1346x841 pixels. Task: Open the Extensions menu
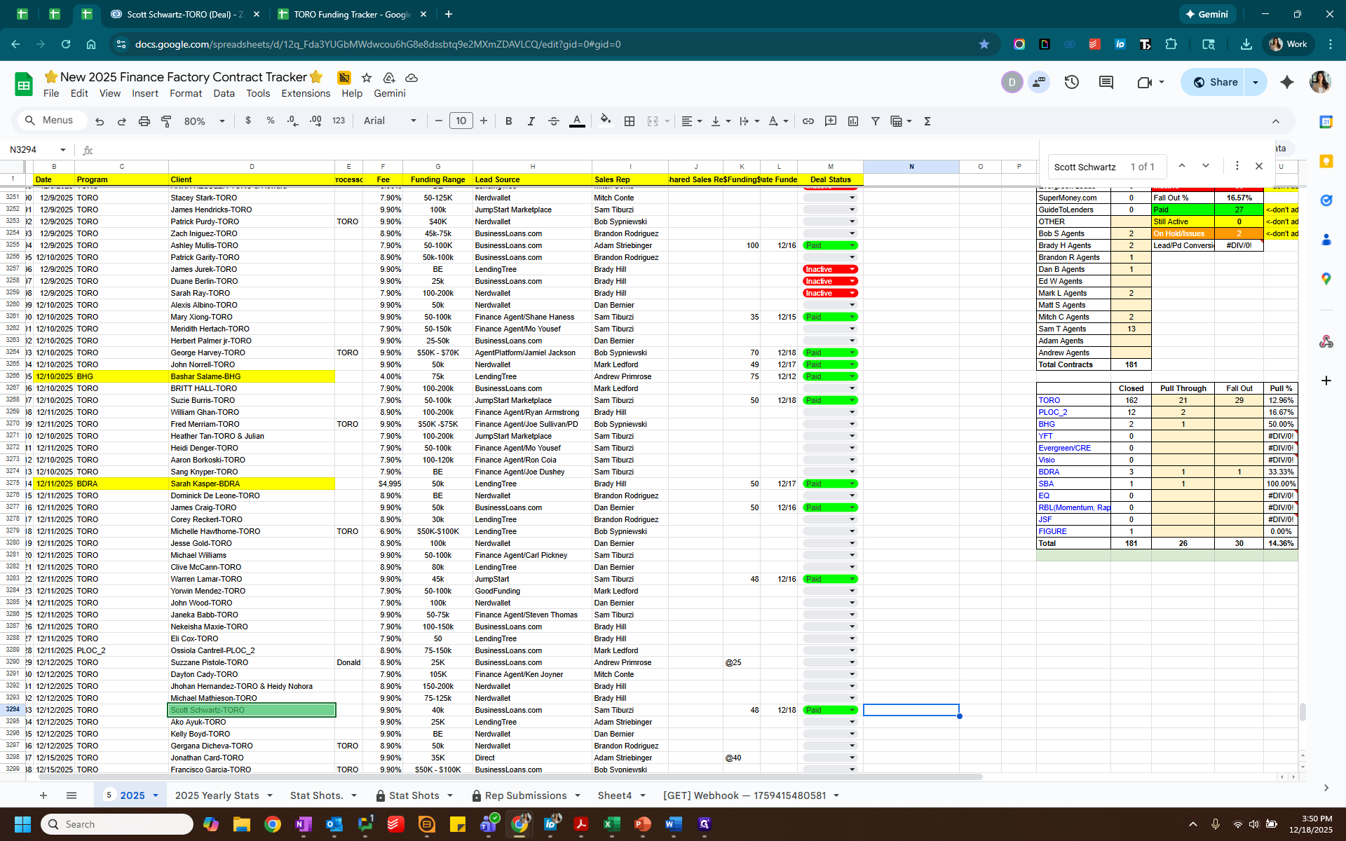click(305, 93)
